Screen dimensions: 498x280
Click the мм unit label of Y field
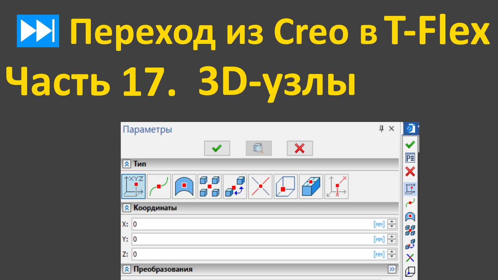379,239
